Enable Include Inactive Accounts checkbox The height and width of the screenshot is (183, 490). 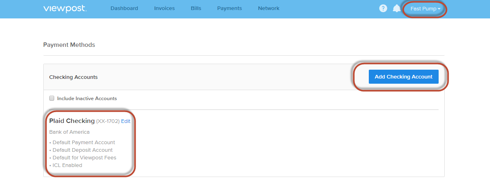tap(52, 98)
